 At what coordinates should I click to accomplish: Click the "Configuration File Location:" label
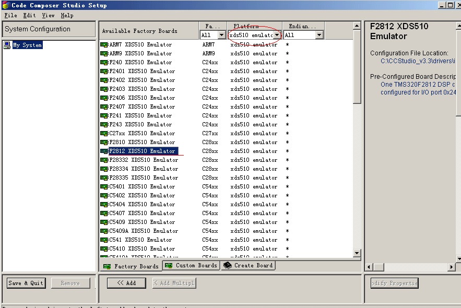pyautogui.click(x=409, y=53)
